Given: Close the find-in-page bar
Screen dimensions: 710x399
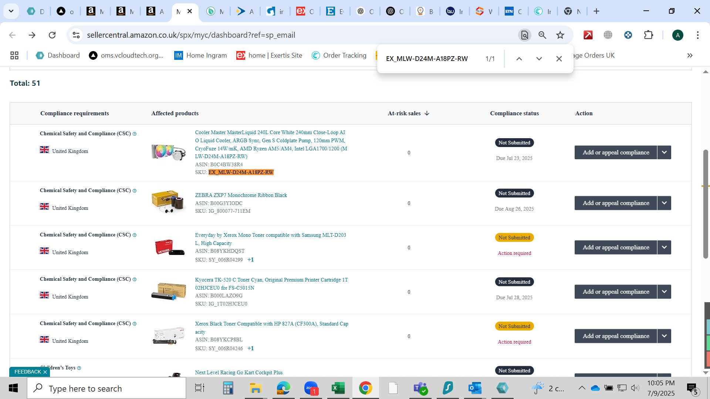Looking at the screenshot, I should (x=559, y=59).
